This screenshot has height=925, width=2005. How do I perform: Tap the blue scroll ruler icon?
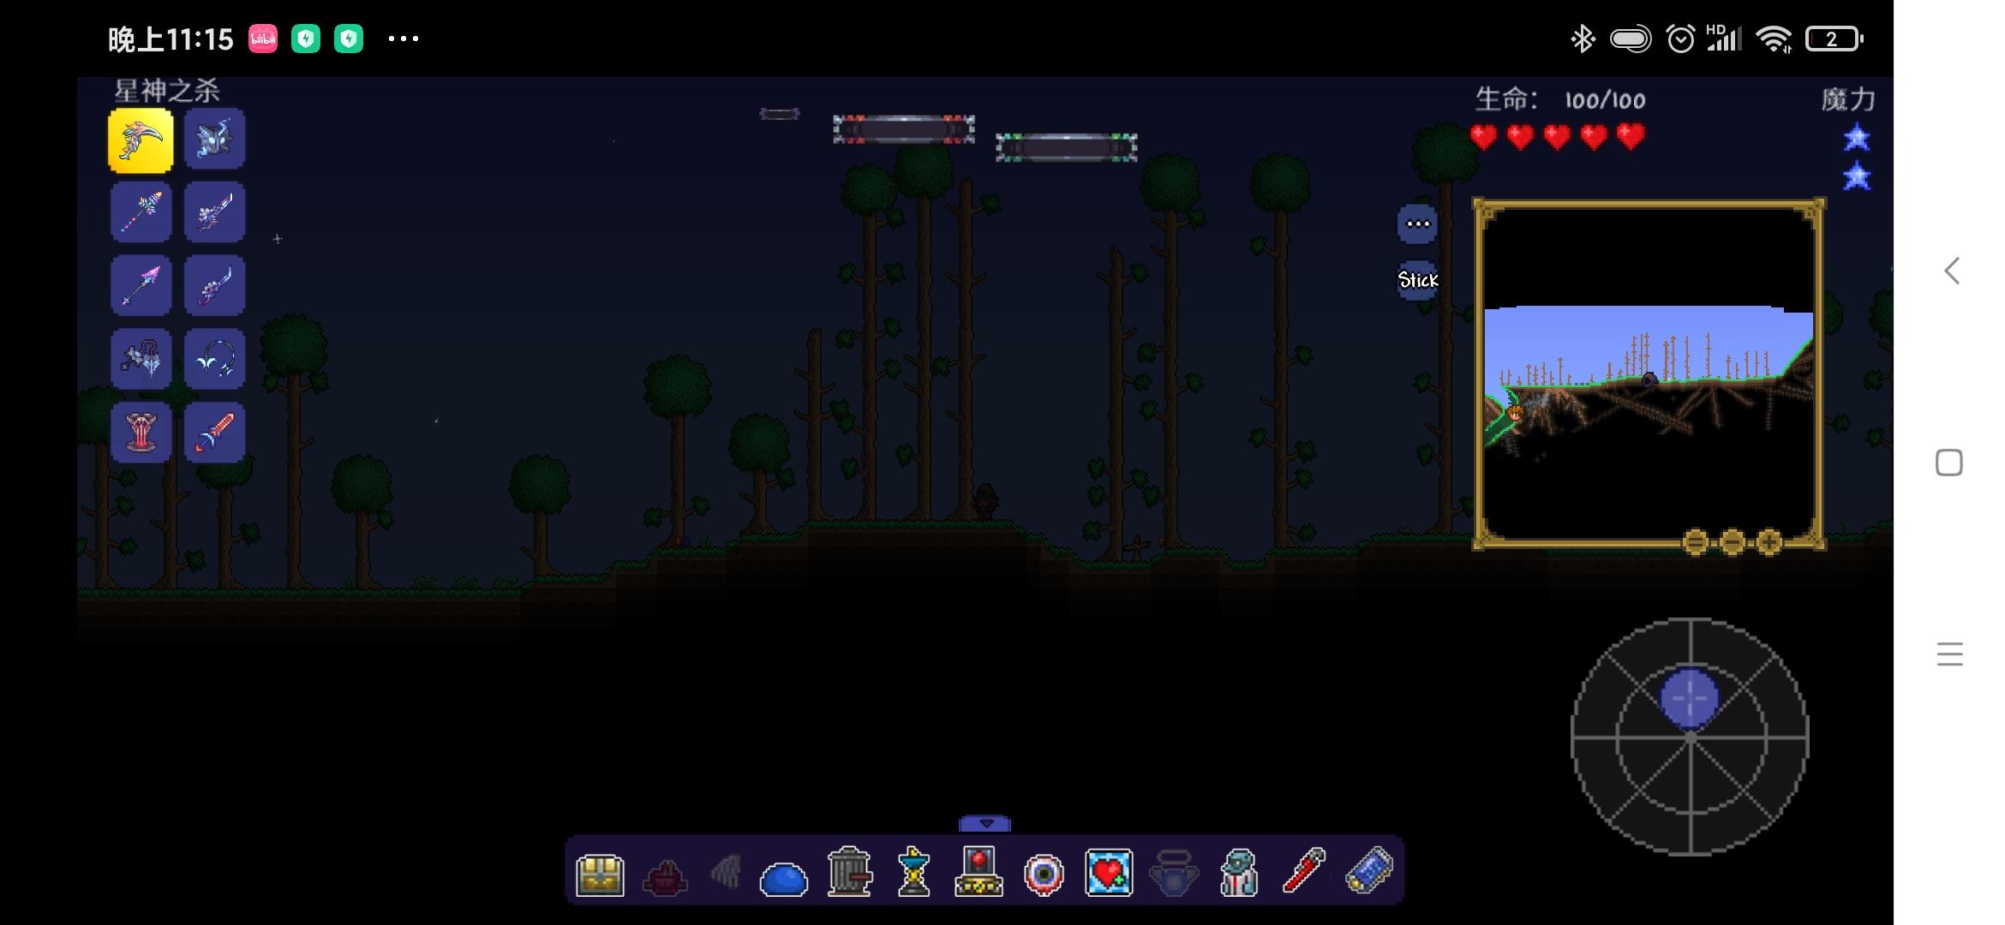pyautogui.click(x=1369, y=871)
